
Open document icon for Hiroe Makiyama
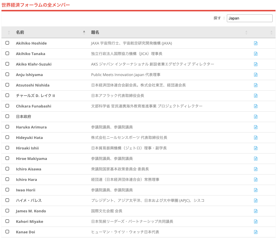256,158
